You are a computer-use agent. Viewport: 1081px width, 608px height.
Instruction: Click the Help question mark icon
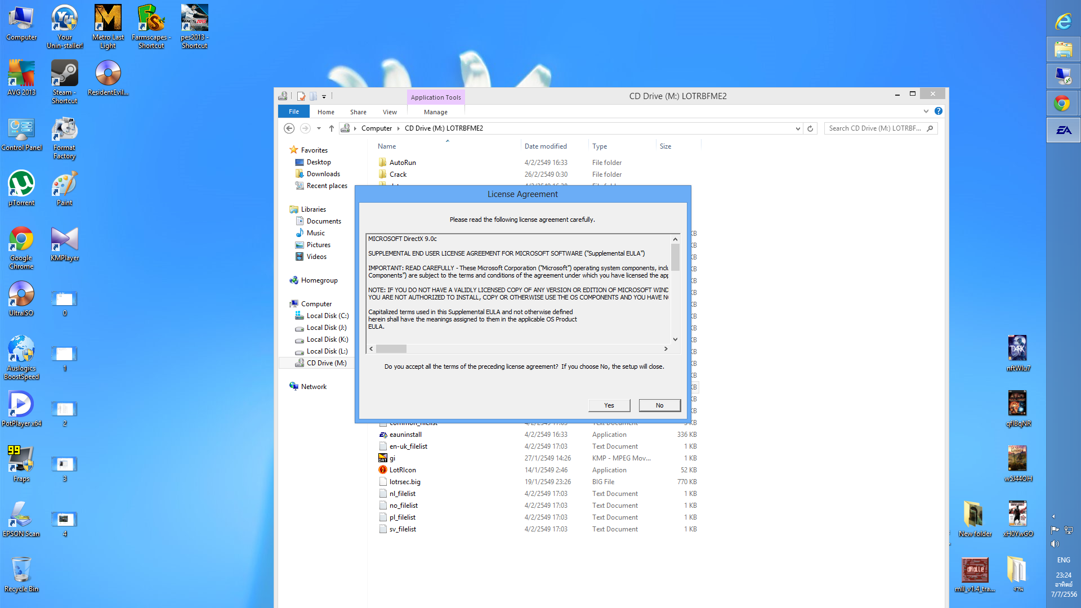939,111
